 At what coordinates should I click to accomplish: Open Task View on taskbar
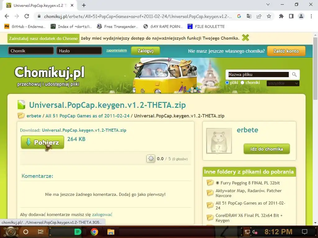click(41, 232)
